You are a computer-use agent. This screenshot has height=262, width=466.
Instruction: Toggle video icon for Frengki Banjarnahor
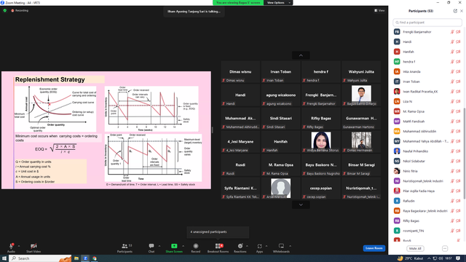tap(458, 32)
